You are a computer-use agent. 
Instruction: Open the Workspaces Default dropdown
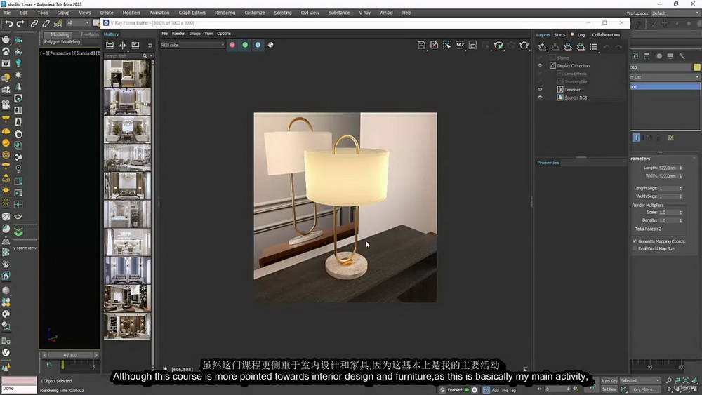[675, 13]
